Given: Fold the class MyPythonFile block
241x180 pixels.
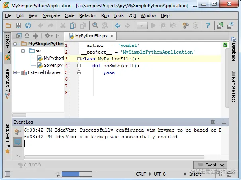Looking at the screenshot, I should coord(79,59).
